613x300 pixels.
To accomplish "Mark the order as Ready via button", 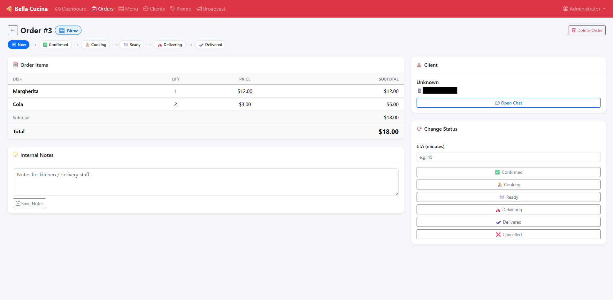I will [x=508, y=197].
